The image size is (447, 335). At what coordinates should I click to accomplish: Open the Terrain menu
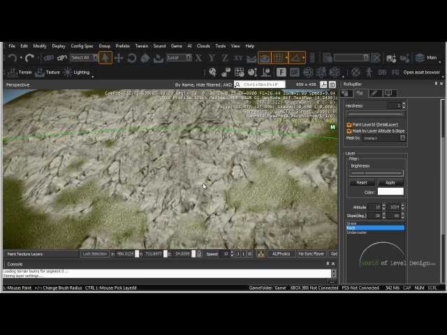point(142,46)
